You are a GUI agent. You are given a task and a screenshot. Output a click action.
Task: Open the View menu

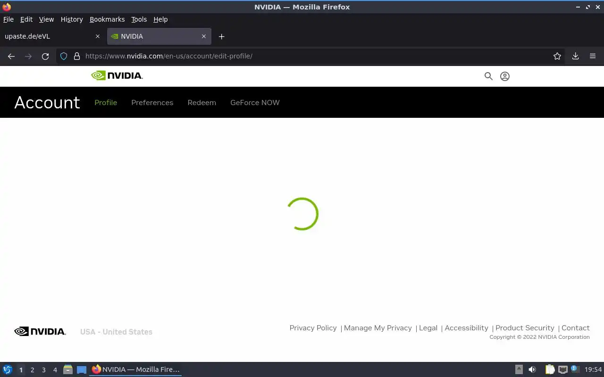(x=46, y=19)
